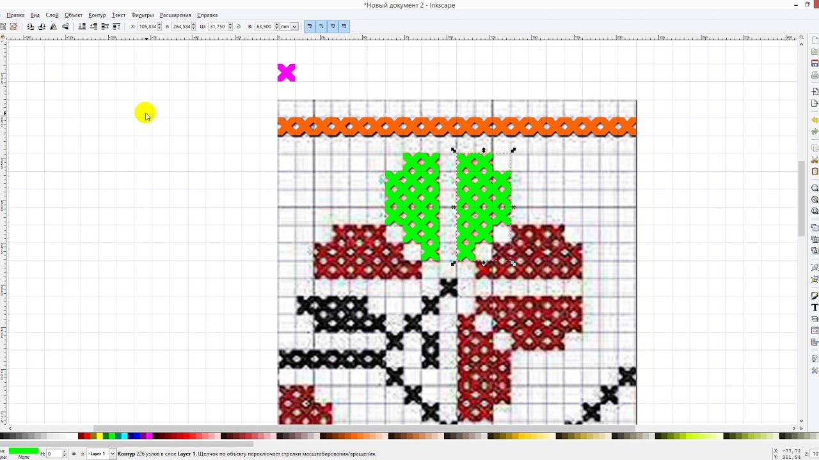This screenshot has height=460, width=819.
Task: Increase the X coordinate with its spinner
Action: pos(159,24)
